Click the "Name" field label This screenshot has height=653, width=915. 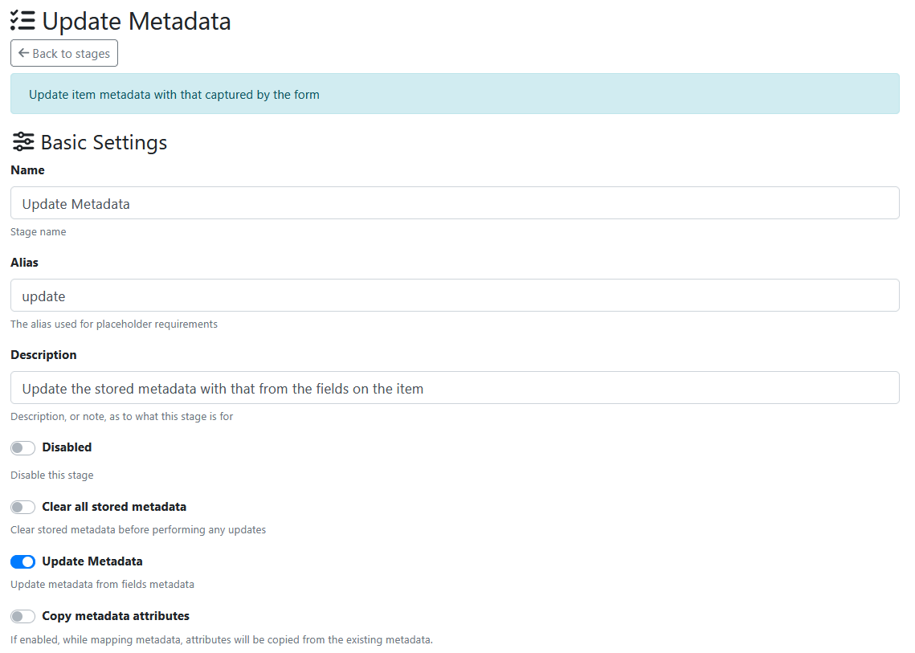click(27, 170)
